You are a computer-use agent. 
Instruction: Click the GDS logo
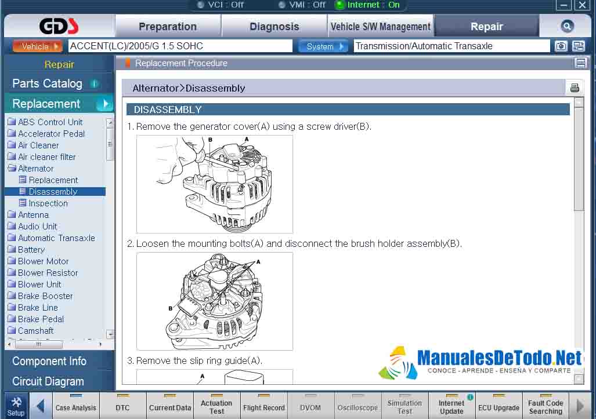tap(59, 26)
